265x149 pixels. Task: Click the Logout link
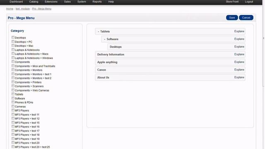click(x=249, y=2)
